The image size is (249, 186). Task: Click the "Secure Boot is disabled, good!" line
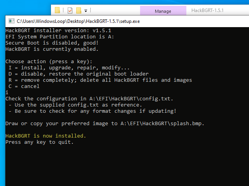52,43
